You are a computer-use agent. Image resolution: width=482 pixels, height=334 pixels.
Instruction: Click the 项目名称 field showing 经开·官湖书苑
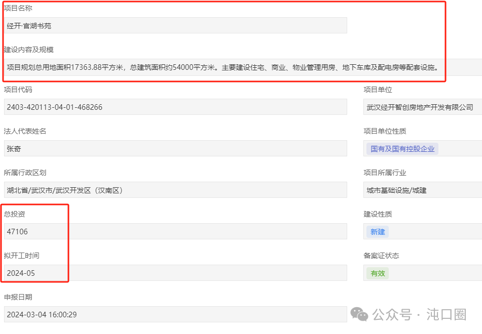click(x=175, y=26)
